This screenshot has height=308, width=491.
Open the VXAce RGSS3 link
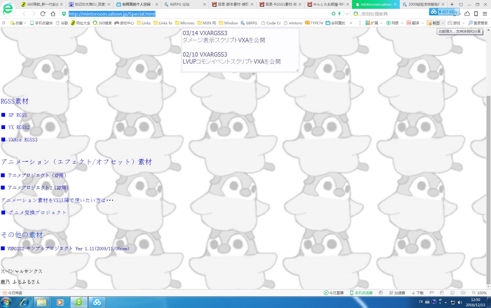pyautogui.click(x=23, y=140)
